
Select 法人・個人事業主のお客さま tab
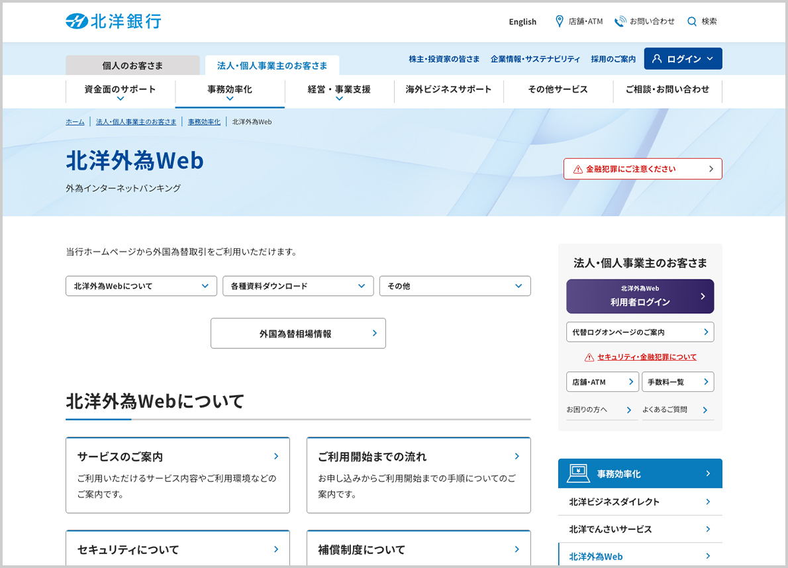point(272,66)
